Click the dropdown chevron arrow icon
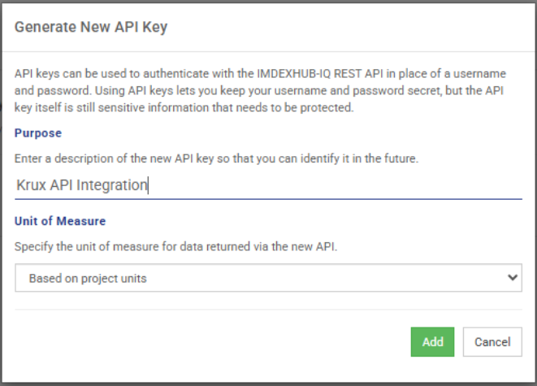Image resolution: width=537 pixels, height=386 pixels. click(512, 278)
